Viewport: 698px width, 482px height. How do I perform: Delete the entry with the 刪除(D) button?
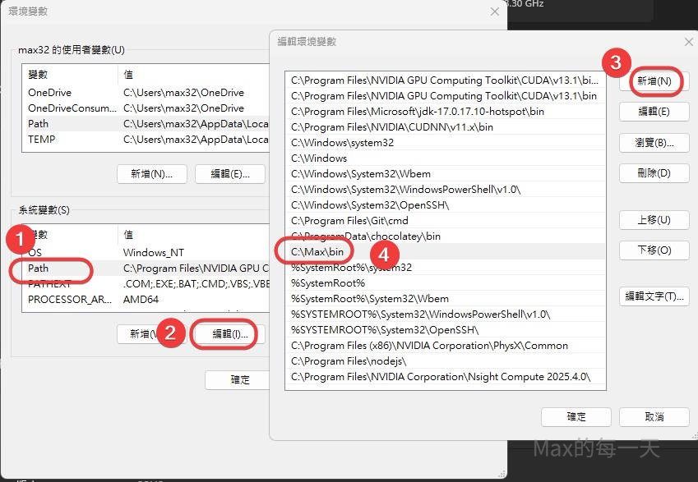[x=654, y=173]
